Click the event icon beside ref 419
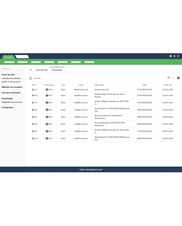Image resolution: width=182 pixels, height=226 pixels. point(33,103)
